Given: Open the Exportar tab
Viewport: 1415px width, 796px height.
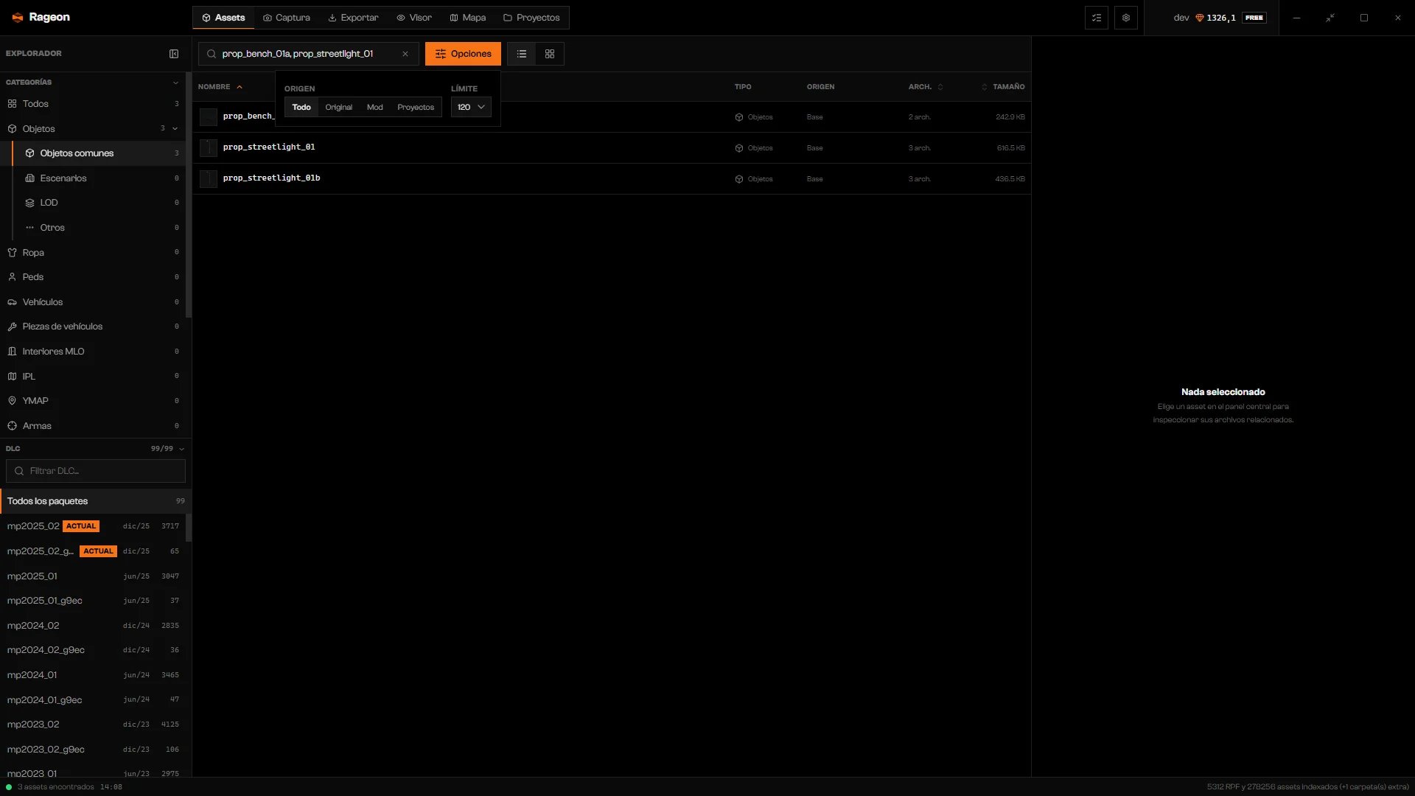Looking at the screenshot, I should (353, 18).
